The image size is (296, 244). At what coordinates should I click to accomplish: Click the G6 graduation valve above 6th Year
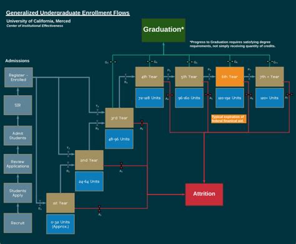[x=230, y=62]
